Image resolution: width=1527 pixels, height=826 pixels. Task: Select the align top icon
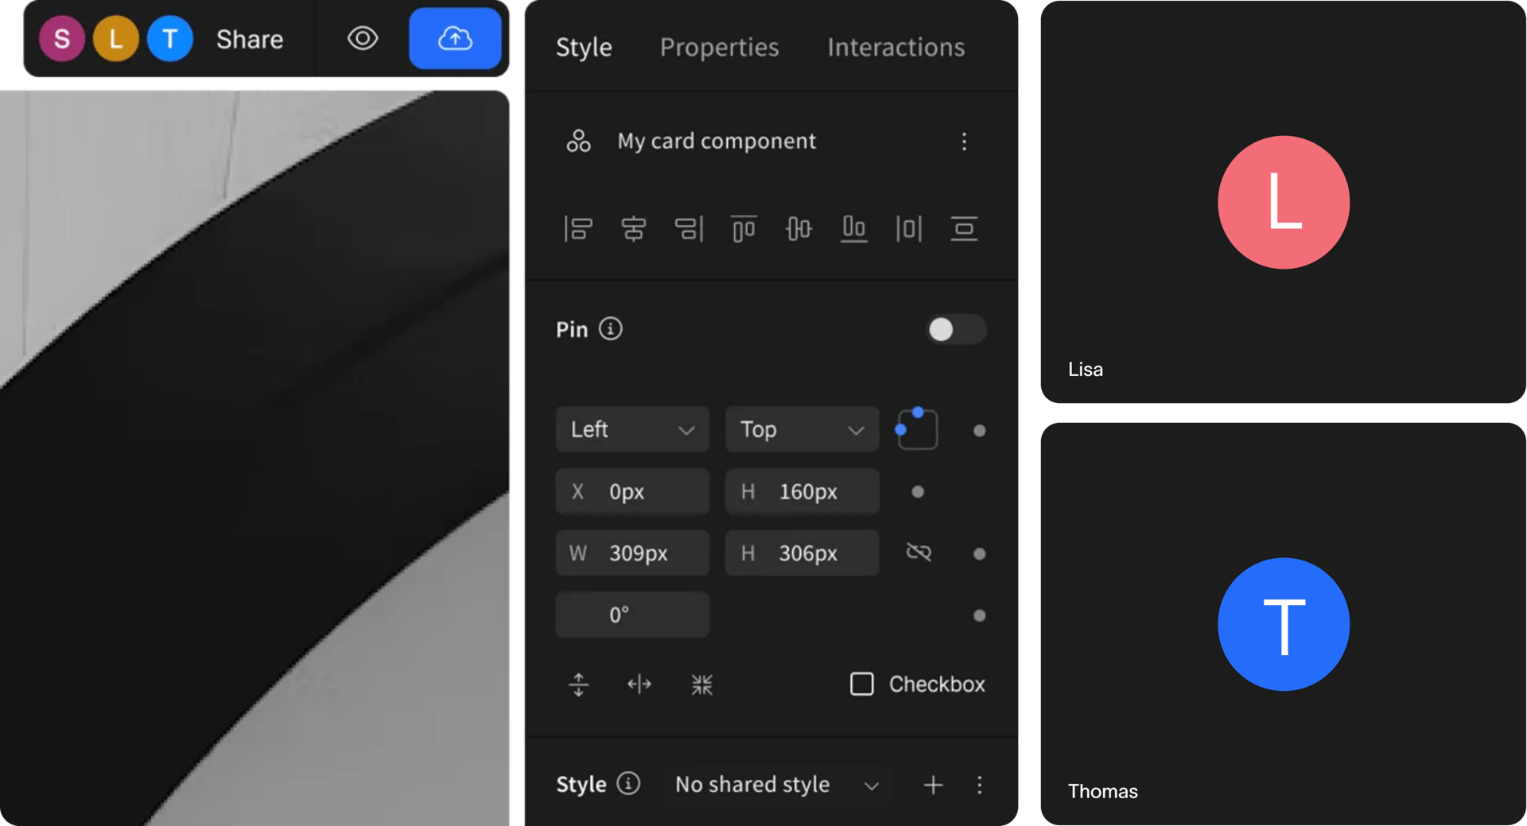(x=744, y=229)
